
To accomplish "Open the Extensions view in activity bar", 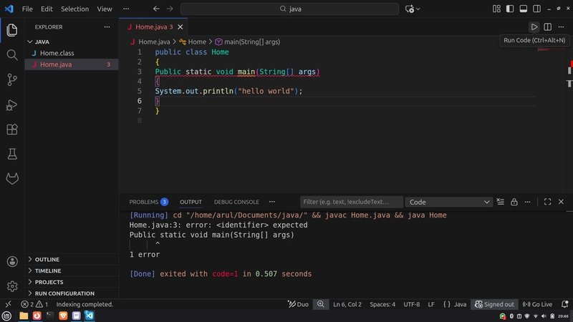I will 11,130.
